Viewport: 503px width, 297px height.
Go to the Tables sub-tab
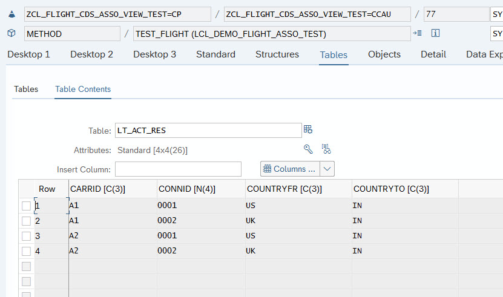click(26, 89)
